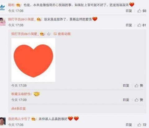
Task: Reply to the heart GIF sub-comment
Action: [126, 86]
